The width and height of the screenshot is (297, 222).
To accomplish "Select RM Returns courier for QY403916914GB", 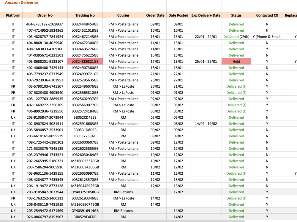I will (123, 211).
